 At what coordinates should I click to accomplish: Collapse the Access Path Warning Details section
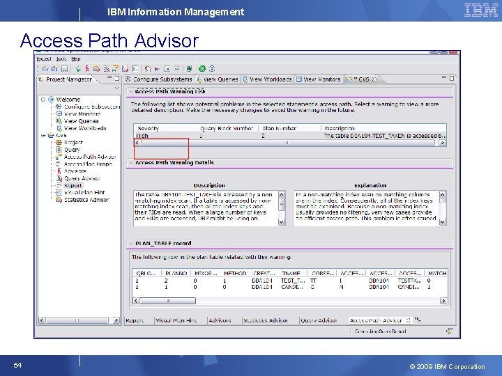131,163
